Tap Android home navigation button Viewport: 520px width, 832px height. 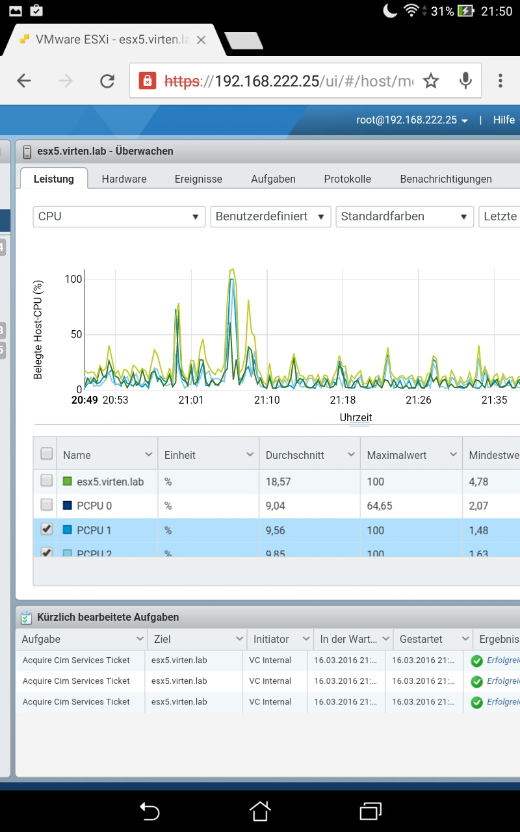(260, 811)
